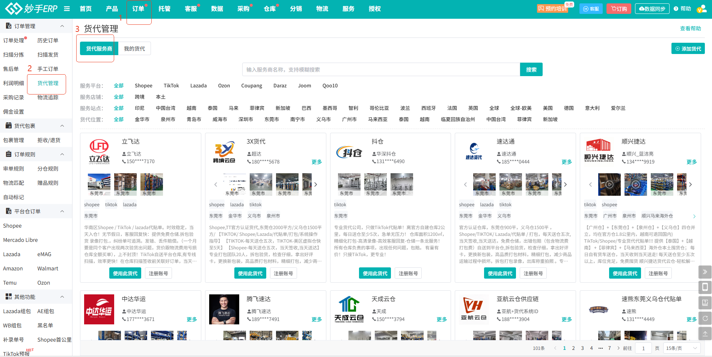Collapse the 订单规则 sidebar section
Screen dimensions: 712x357
tap(62, 154)
